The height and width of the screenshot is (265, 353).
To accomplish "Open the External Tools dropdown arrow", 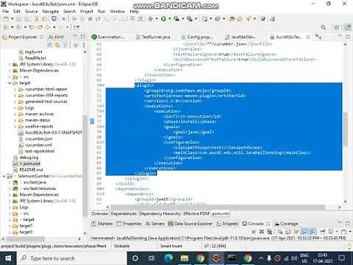I will pos(196,18).
